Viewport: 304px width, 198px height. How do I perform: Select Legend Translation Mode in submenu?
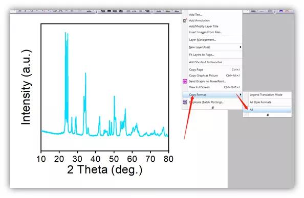[x=266, y=95]
